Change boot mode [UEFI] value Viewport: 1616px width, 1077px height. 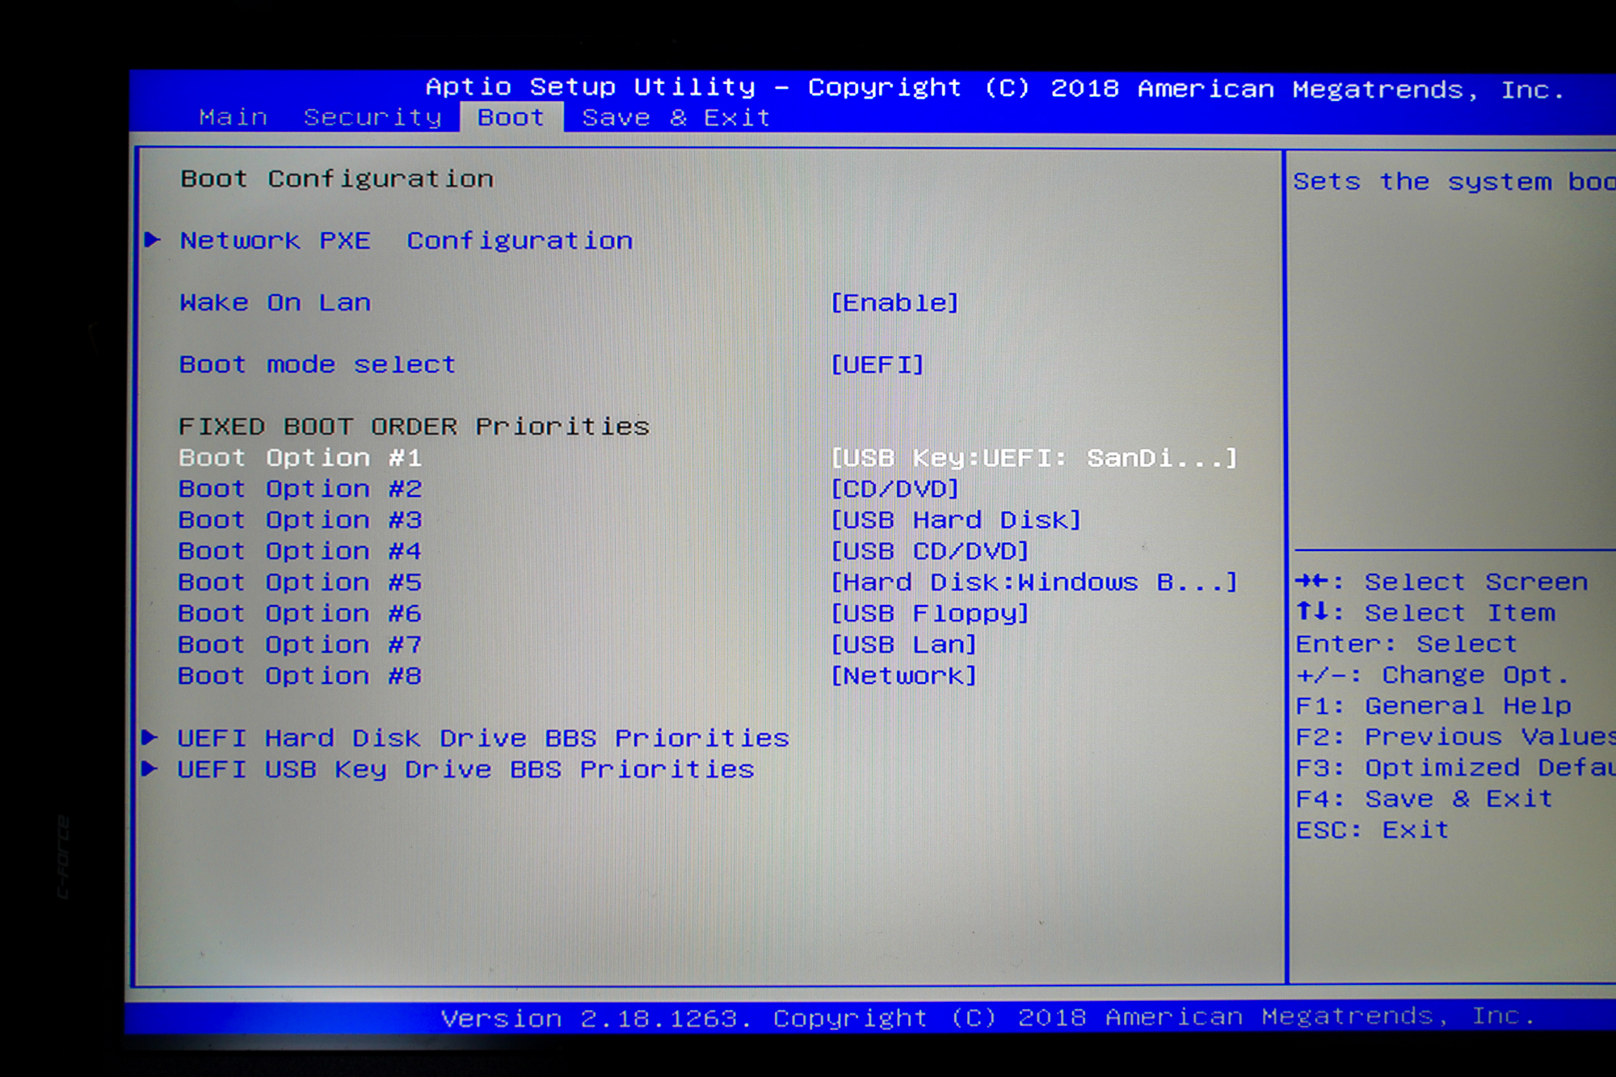click(877, 365)
